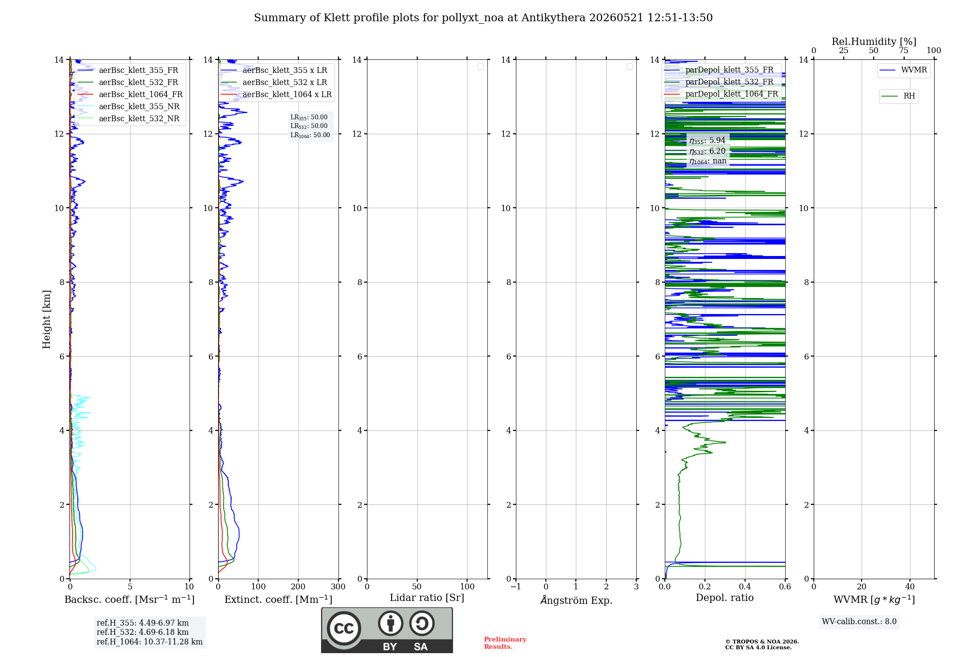This screenshot has height=657, width=967.
Task: Select legend entry aerBsc_klett_532_FR
Action: 130,82
